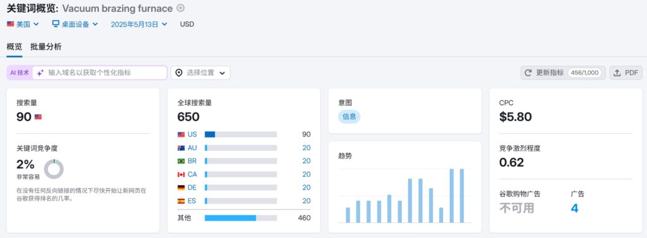This screenshot has width=647, height=238.
Task: Click the keyword difficulty donut chart
Action: [x=54, y=169]
